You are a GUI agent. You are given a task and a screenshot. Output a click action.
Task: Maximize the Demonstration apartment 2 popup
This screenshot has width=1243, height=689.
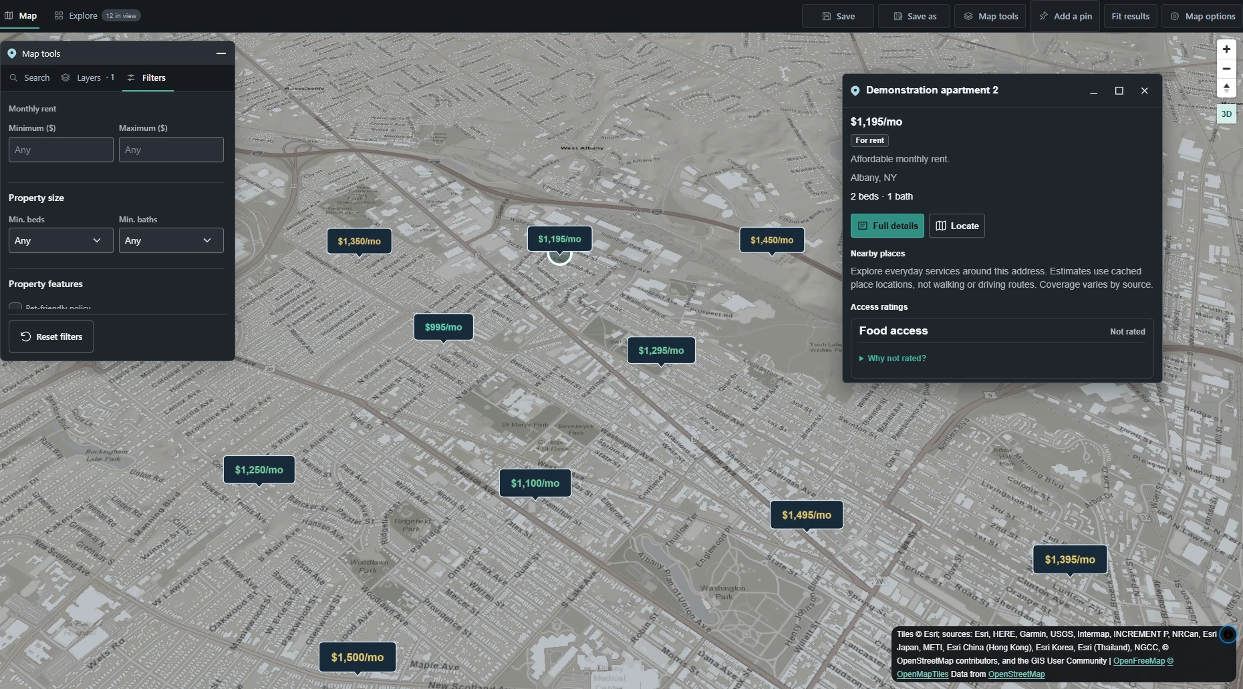(1119, 91)
